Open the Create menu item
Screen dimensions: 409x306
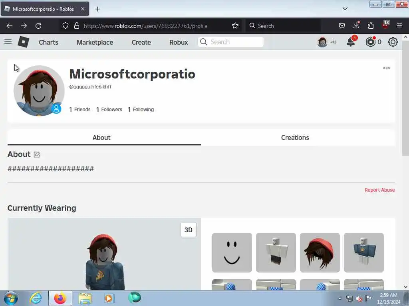[x=141, y=42]
